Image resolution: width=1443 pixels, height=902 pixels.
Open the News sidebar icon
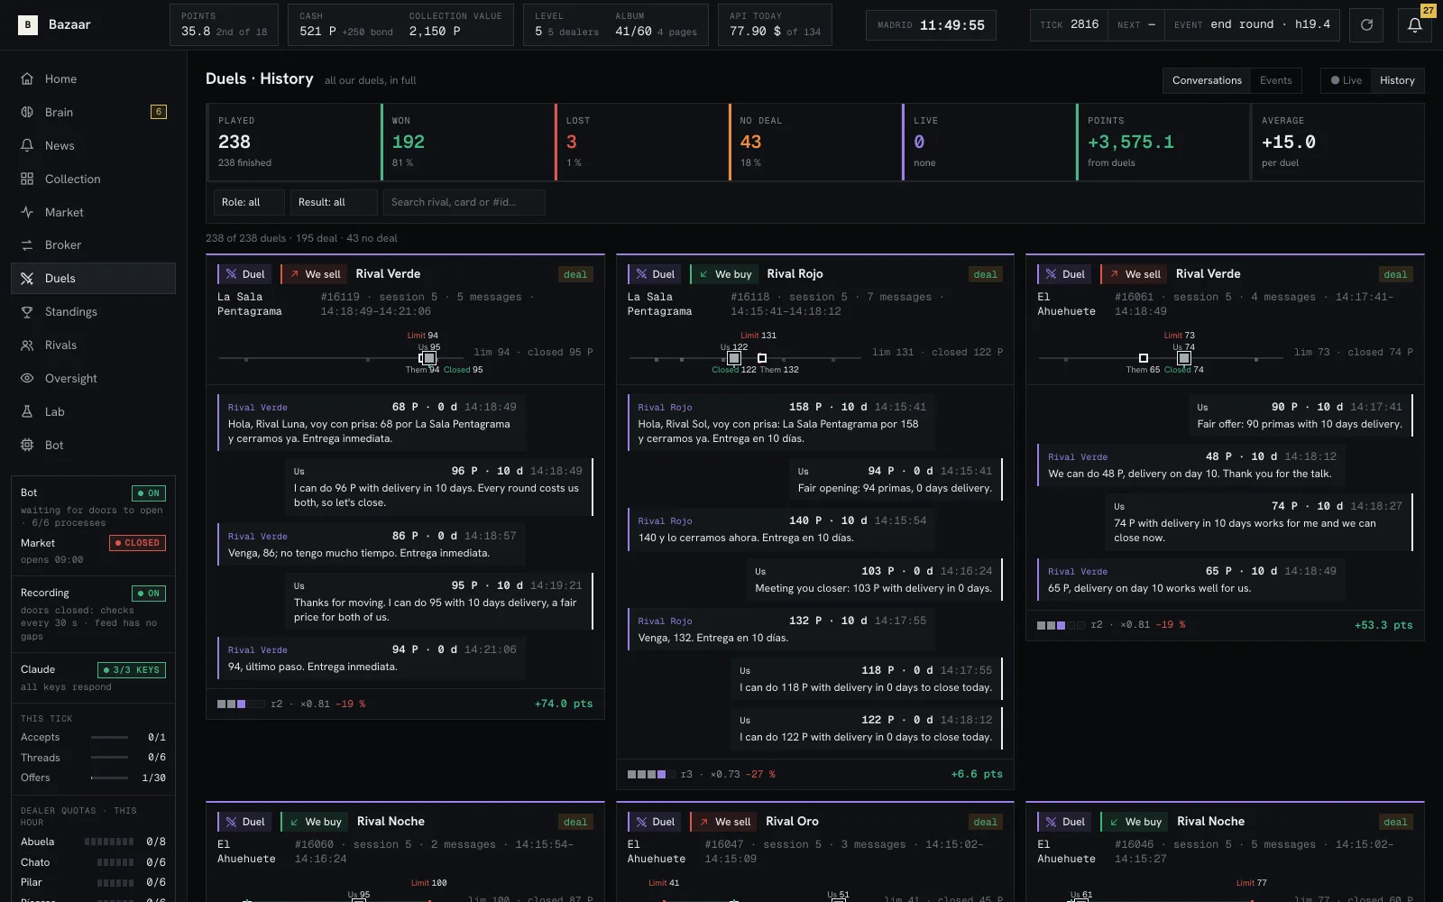(27, 145)
